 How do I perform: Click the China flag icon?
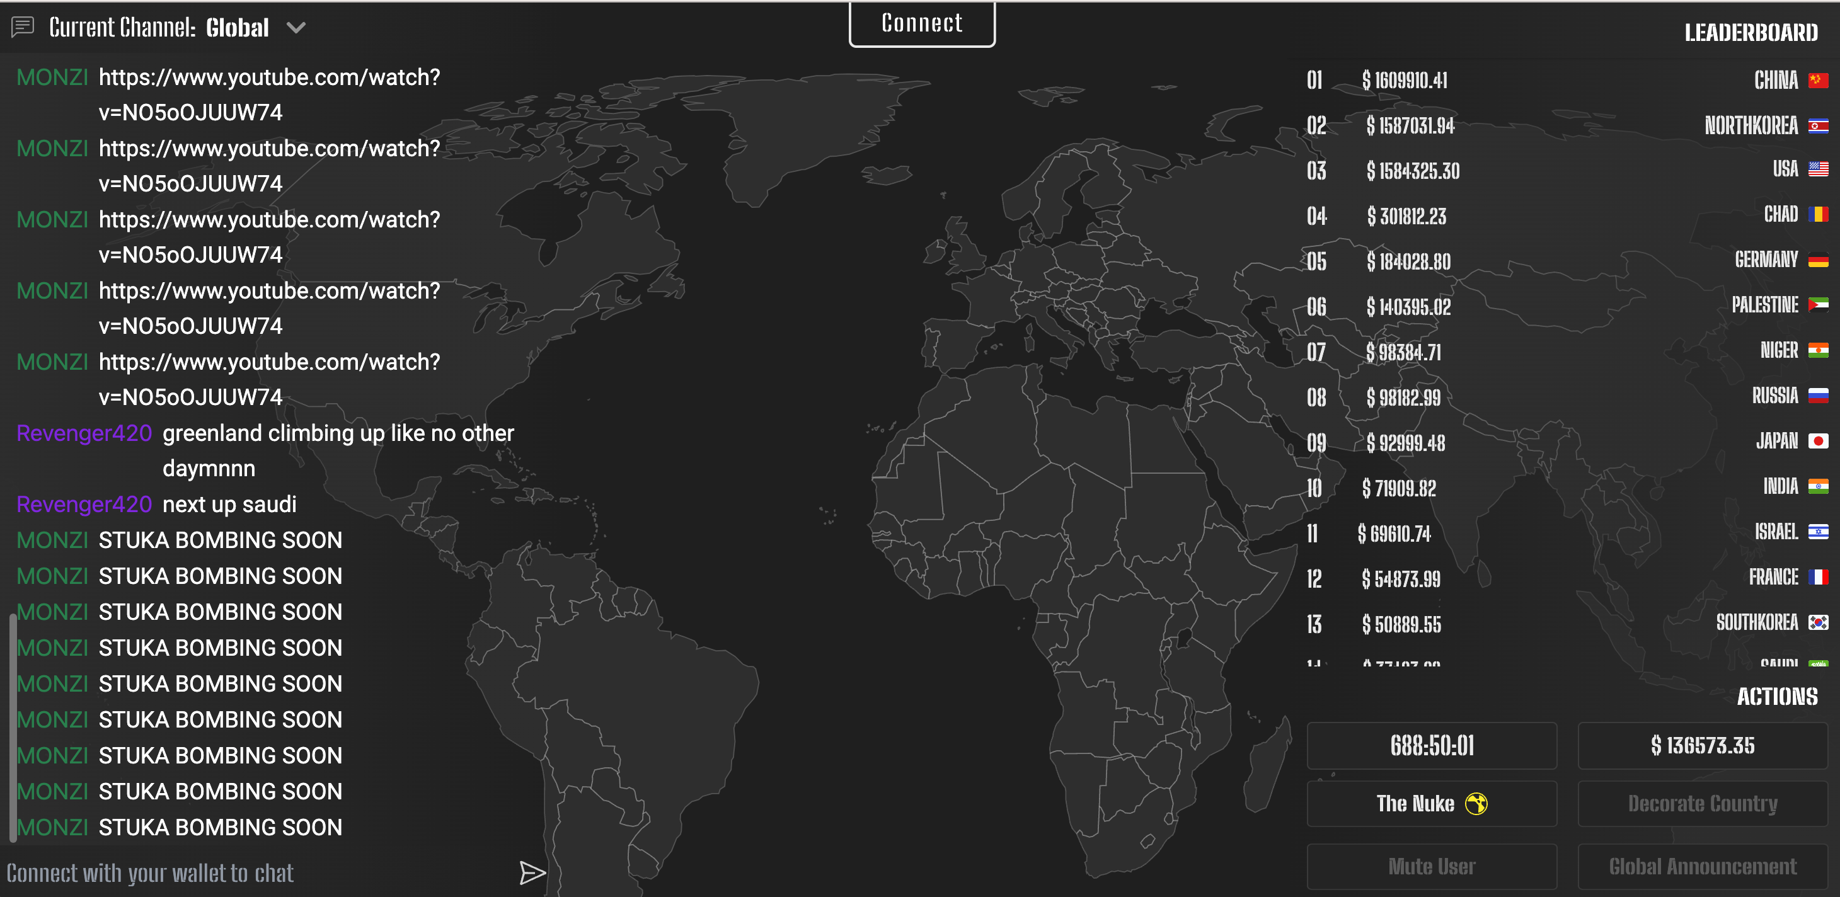pos(1818,80)
